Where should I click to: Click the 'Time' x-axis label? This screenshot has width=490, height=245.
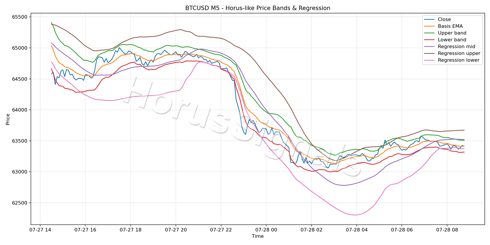258,236
